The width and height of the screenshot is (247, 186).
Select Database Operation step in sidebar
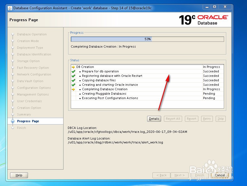[x=32, y=34]
